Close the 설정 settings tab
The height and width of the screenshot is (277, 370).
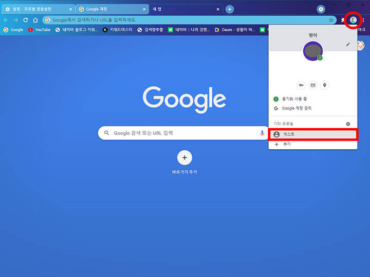click(x=70, y=9)
